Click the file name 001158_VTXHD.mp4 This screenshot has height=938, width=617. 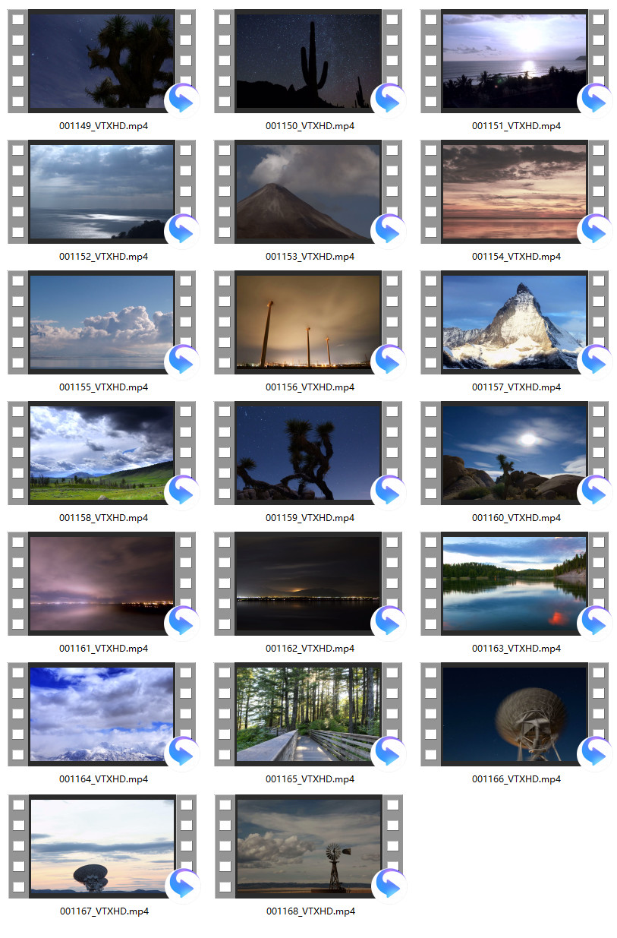(103, 518)
